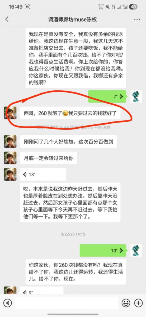The image size is (146, 317).
Task: Tap the battery indicator in status bar
Action: pos(134,7)
